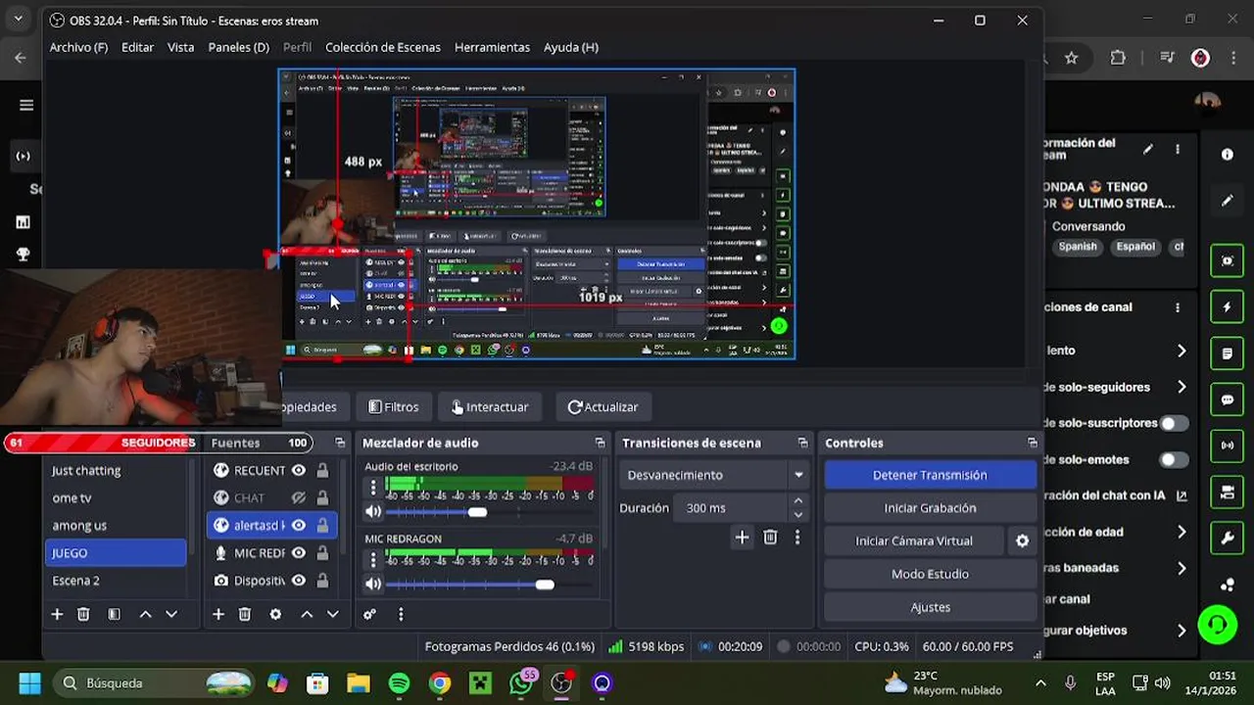Expand configure objectives option in browser

tap(1182, 631)
